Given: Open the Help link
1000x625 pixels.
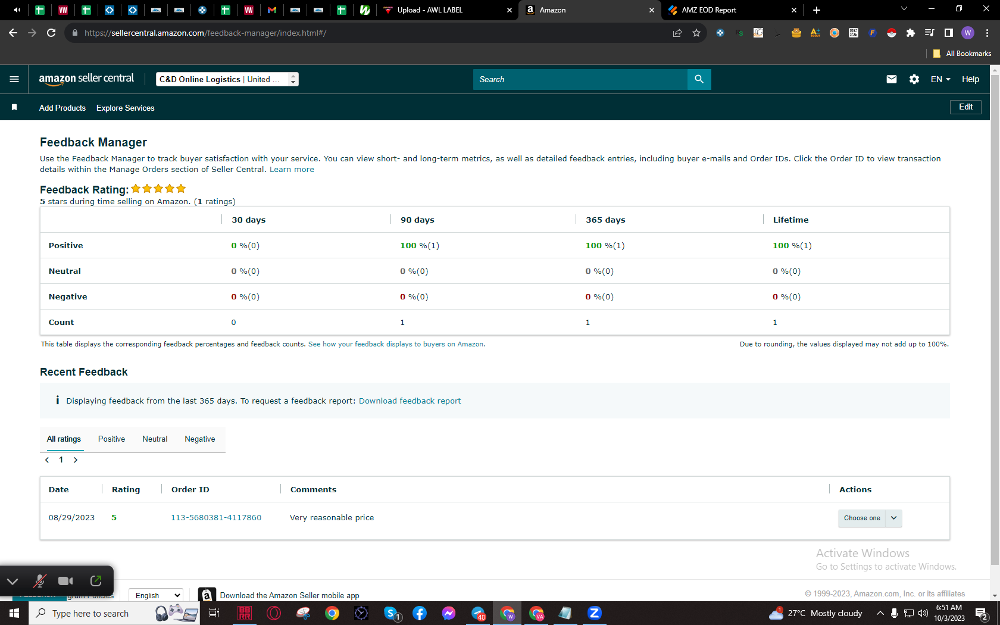Looking at the screenshot, I should tap(970, 79).
